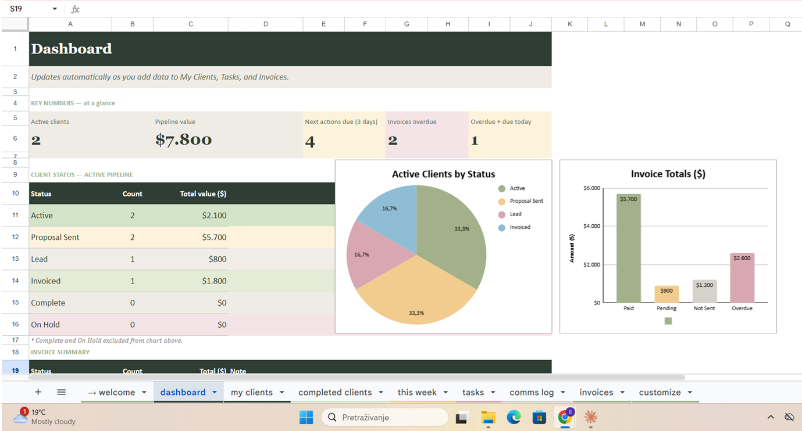Open the orange starburst app in taskbar
This screenshot has width=802, height=431.
click(591, 417)
